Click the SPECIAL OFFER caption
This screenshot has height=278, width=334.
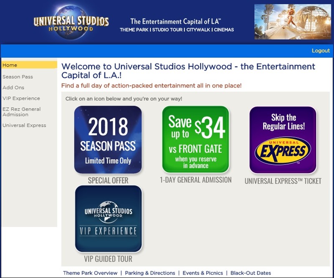(x=108, y=181)
